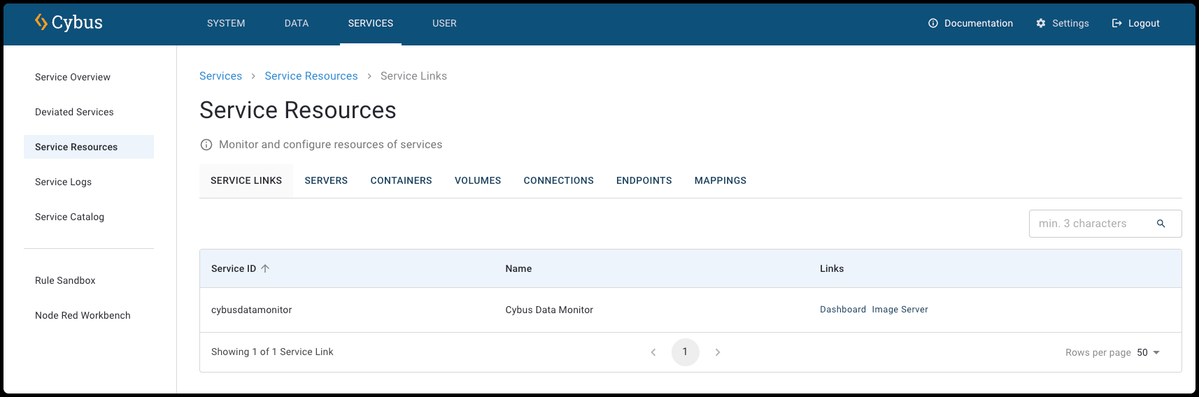This screenshot has width=1199, height=397.
Task: Open the Dashboard link for cybusdatamonitor
Action: click(842, 310)
